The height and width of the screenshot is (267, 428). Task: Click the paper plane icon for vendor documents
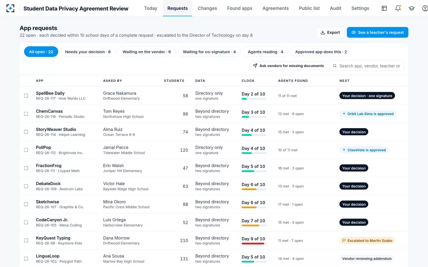pos(255,66)
